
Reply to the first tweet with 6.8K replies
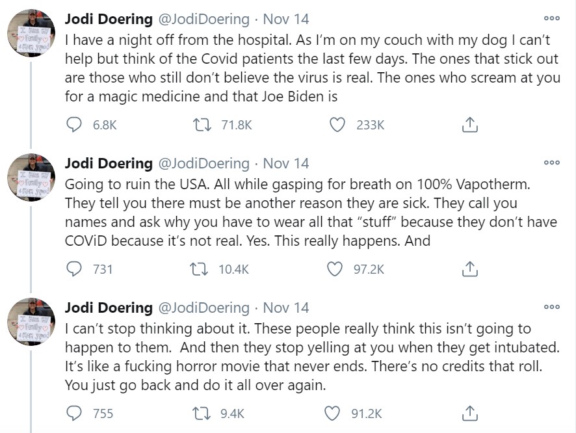pyautogui.click(x=75, y=125)
